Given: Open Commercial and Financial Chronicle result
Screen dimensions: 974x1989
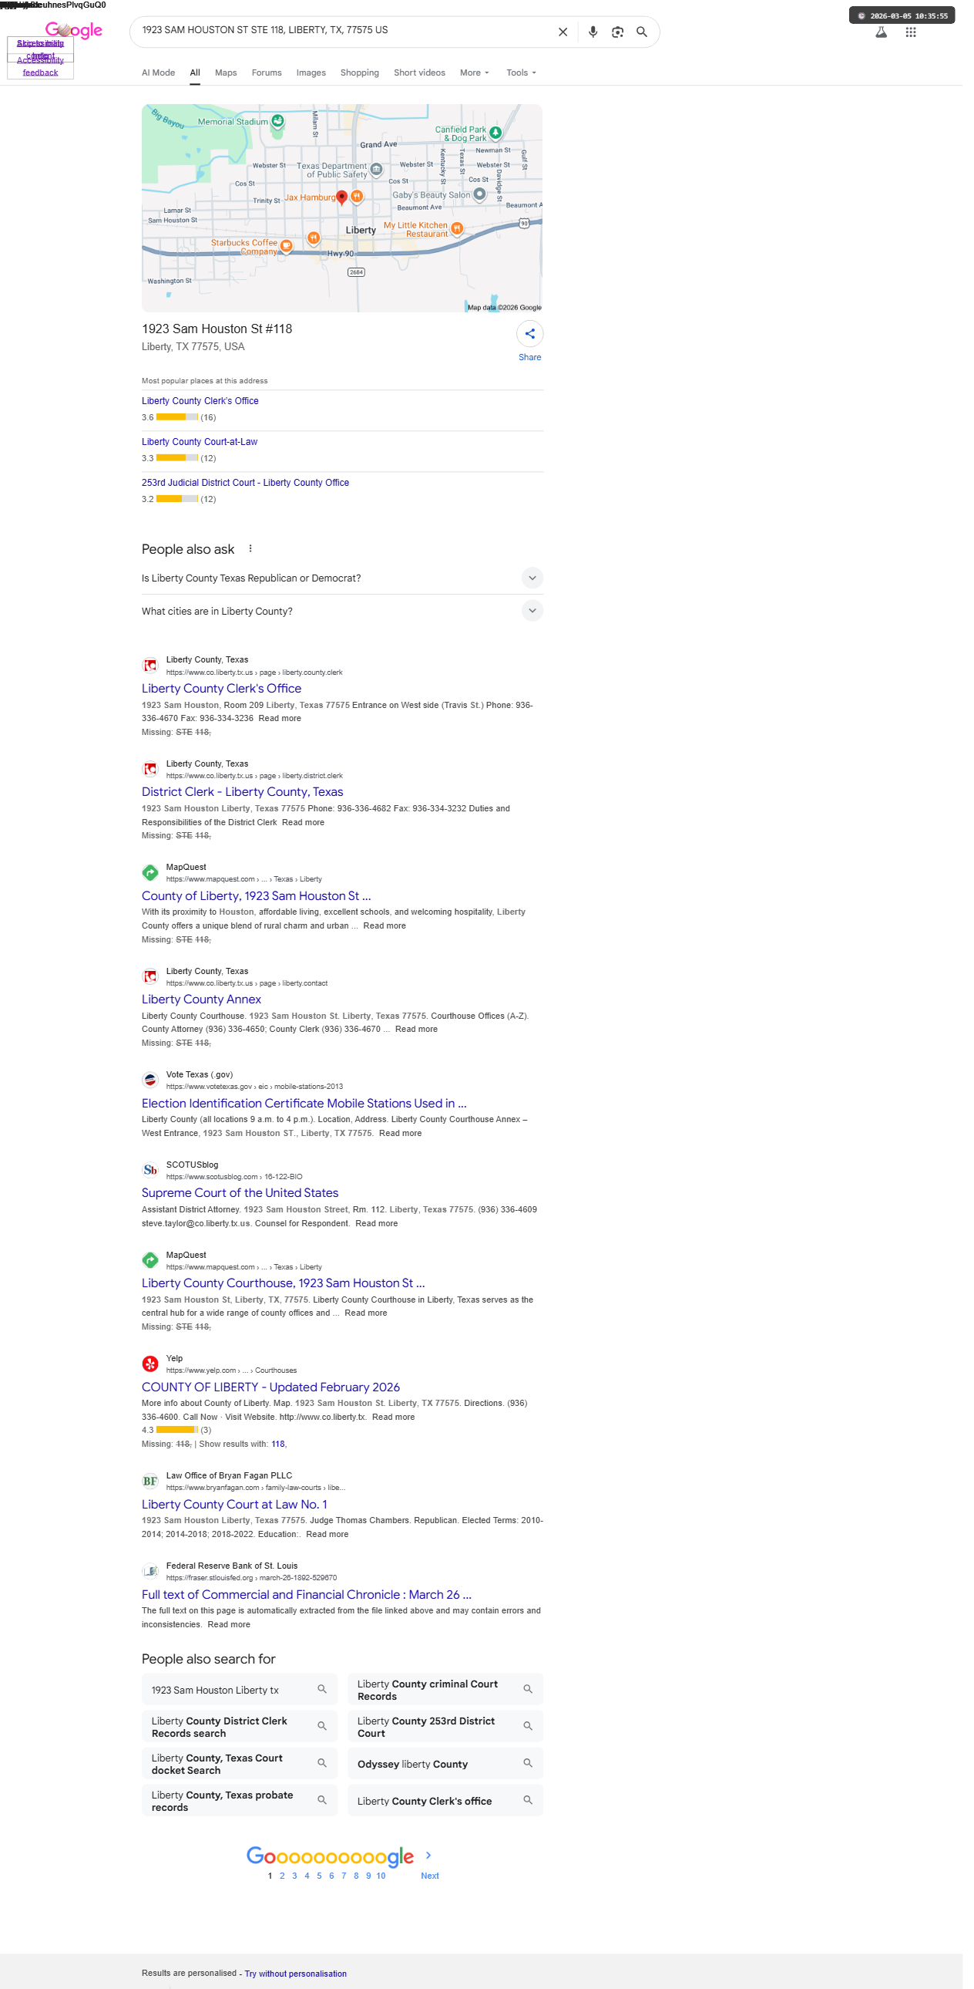Looking at the screenshot, I should coord(307,1594).
